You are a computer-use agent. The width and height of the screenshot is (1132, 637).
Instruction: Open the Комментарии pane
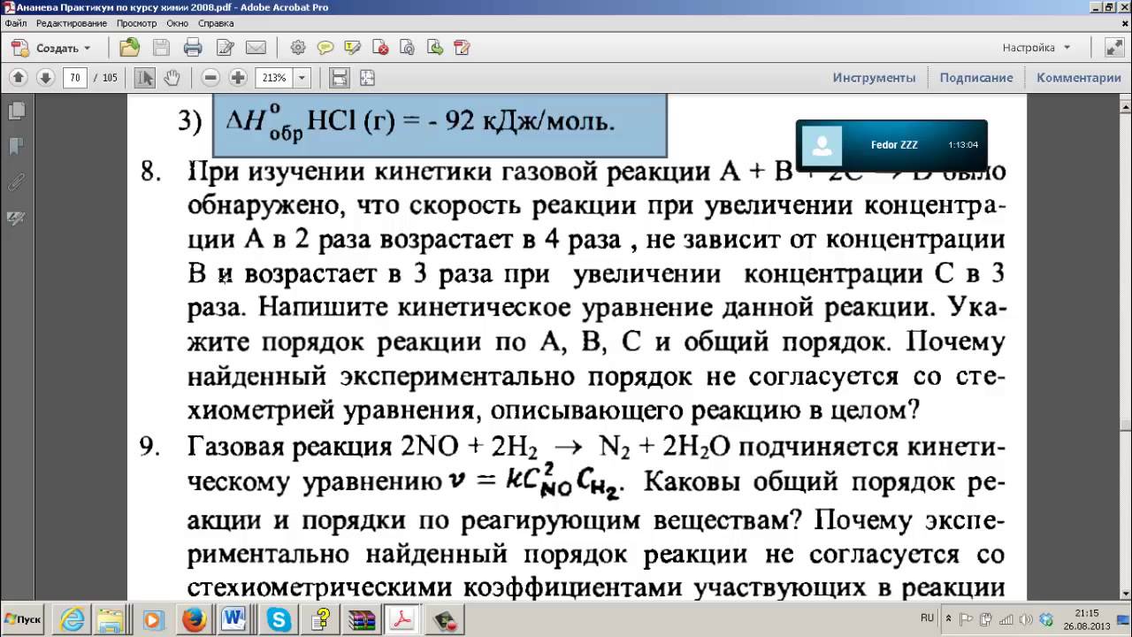[1079, 78]
